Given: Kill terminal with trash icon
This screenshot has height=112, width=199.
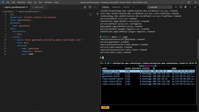Looking at the screenshot, I should coord(185,7).
